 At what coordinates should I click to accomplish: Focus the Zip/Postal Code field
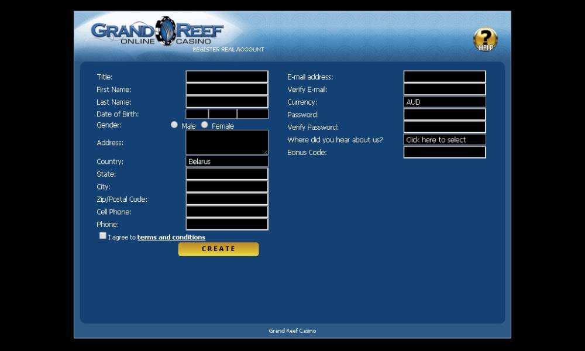tap(227, 199)
